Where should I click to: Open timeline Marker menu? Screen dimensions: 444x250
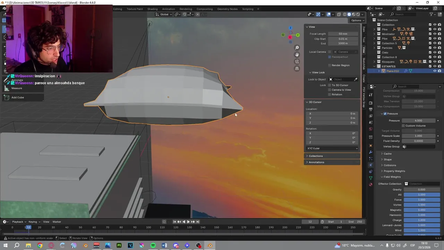[57, 222]
